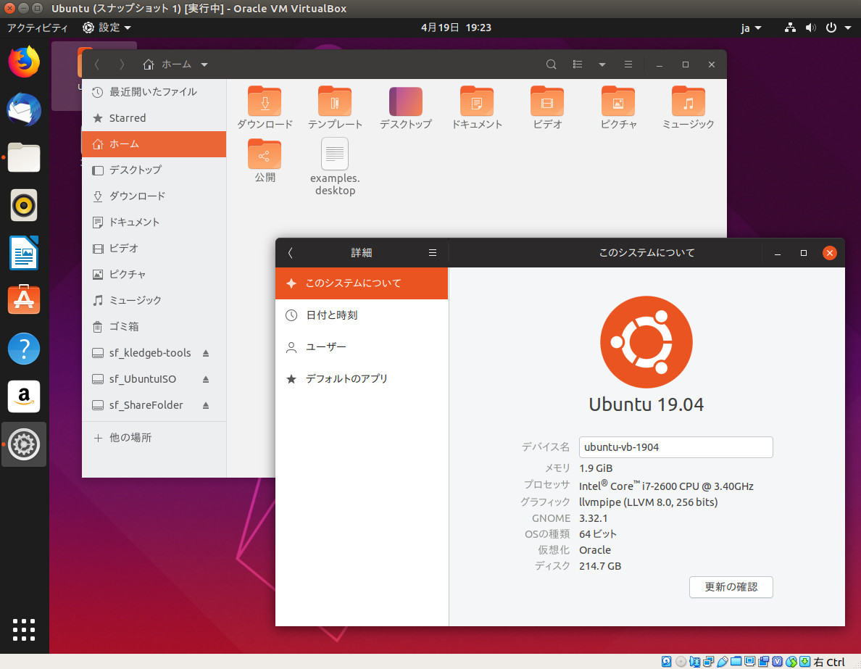Open volume icon in top bar
The image size is (861, 669).
(810, 28)
